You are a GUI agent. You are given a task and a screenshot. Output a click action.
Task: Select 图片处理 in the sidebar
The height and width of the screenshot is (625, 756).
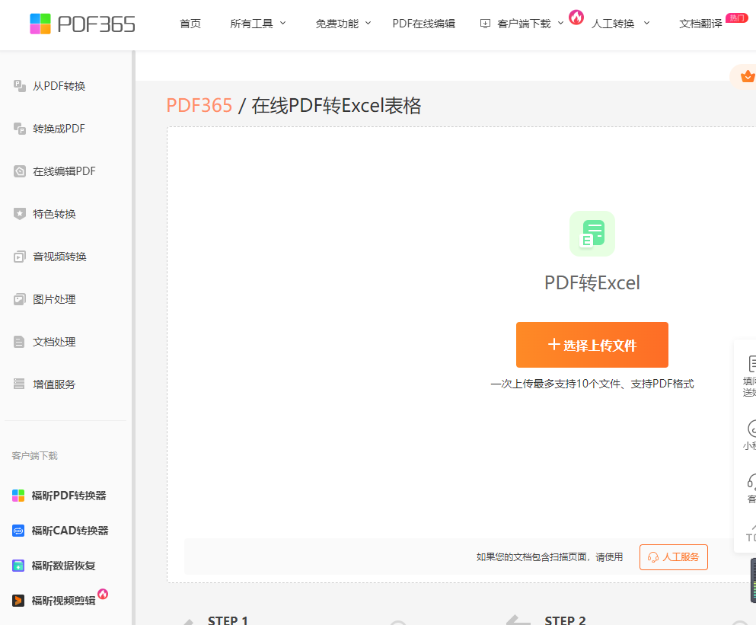coord(54,299)
